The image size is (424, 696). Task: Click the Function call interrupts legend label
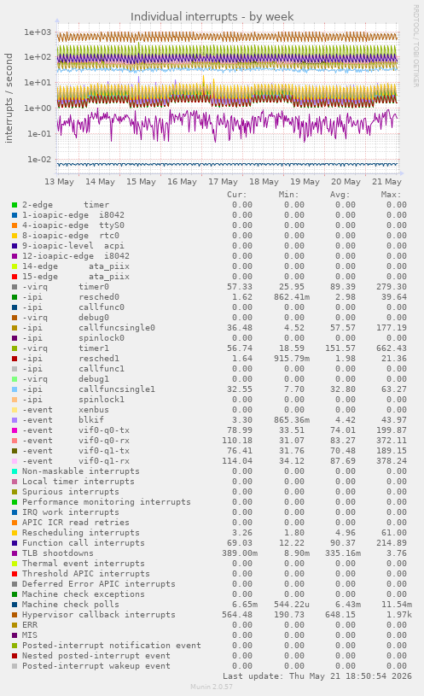click(84, 543)
